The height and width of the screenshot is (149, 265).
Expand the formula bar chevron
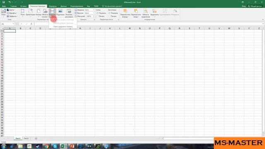pos(263,24)
